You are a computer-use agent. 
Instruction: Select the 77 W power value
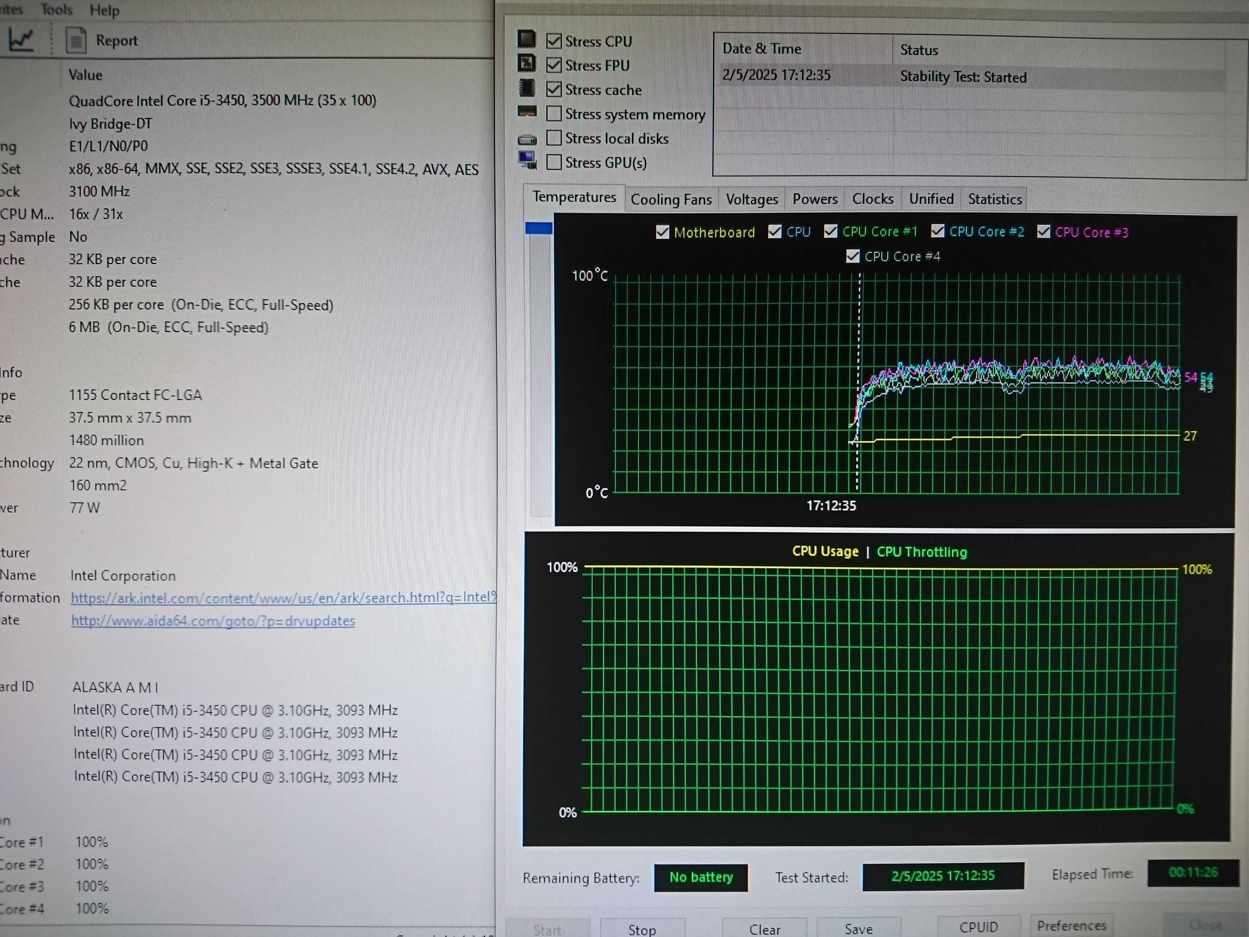(85, 508)
